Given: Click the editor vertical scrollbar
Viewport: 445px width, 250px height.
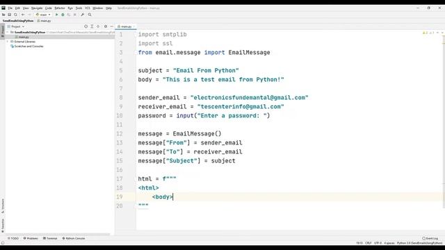Looking at the screenshot, I should click(444, 122).
